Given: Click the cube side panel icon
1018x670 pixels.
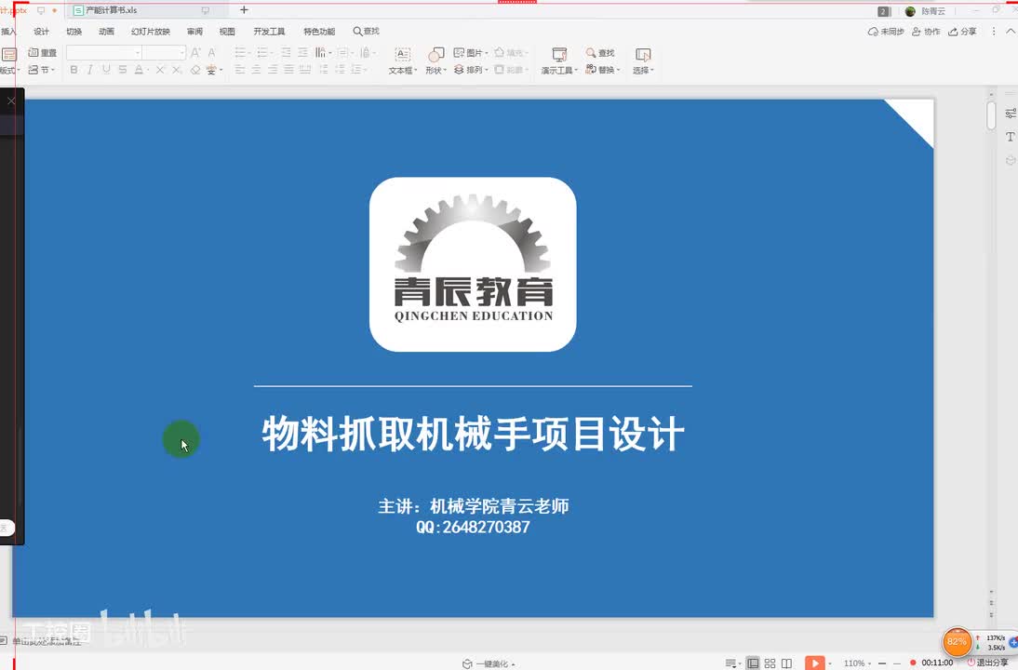Looking at the screenshot, I should point(1011,160).
